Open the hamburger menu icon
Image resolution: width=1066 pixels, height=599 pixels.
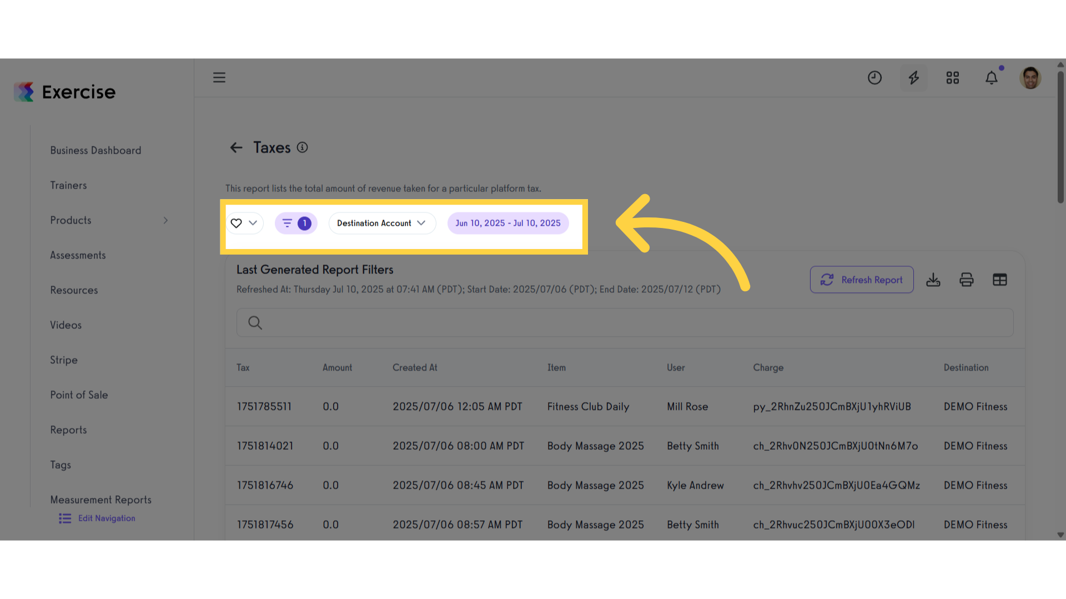tap(219, 78)
